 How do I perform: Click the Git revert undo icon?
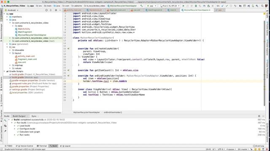(x=235, y=6)
